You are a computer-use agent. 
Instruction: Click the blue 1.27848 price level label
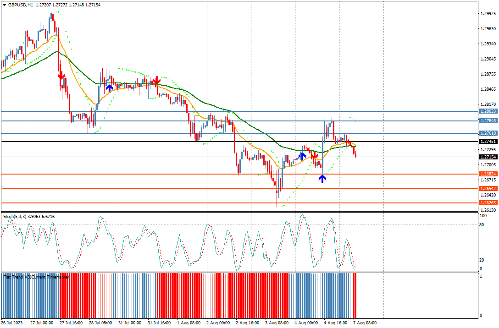click(488, 121)
